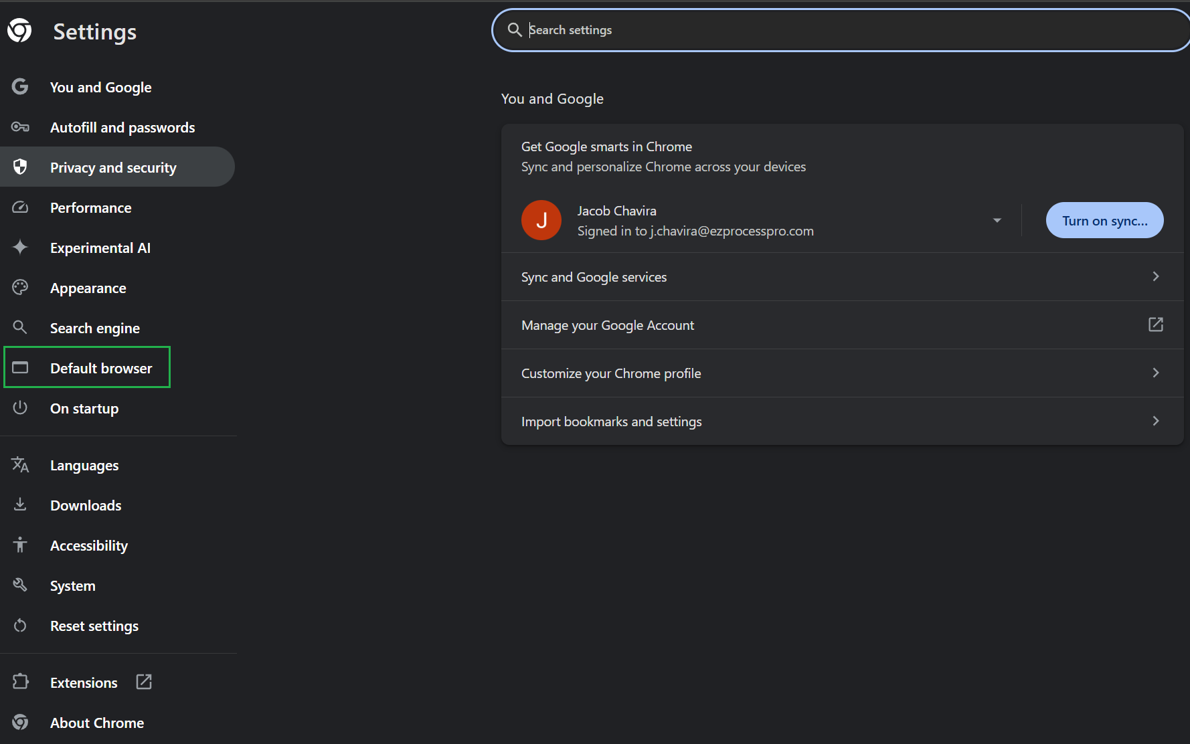Click the Turn on sync button
Viewport: 1190px width, 744px height.
(1104, 220)
